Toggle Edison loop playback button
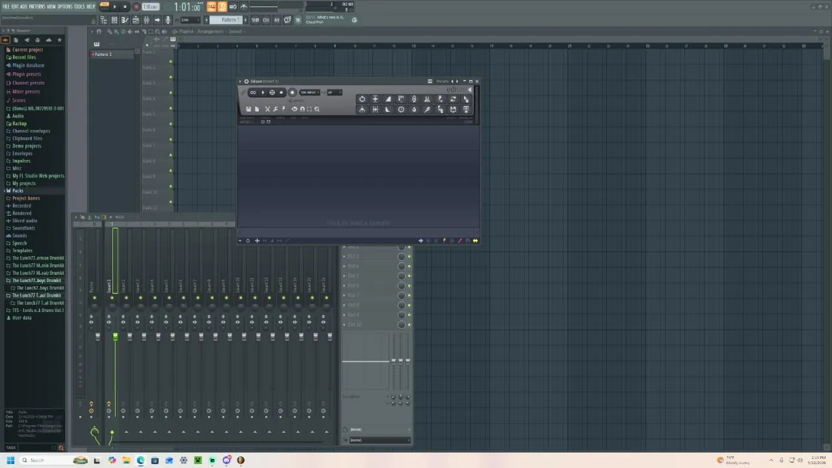Viewport: 832px width, 468px height. (253, 92)
